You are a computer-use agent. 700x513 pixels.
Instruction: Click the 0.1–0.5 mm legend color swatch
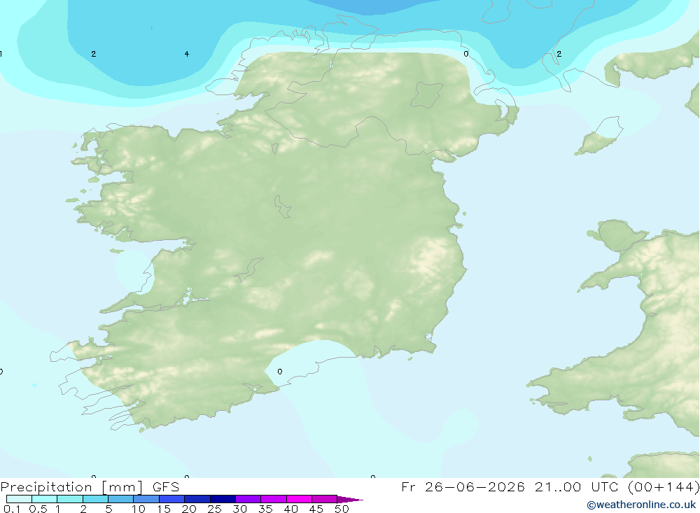coord(19,499)
